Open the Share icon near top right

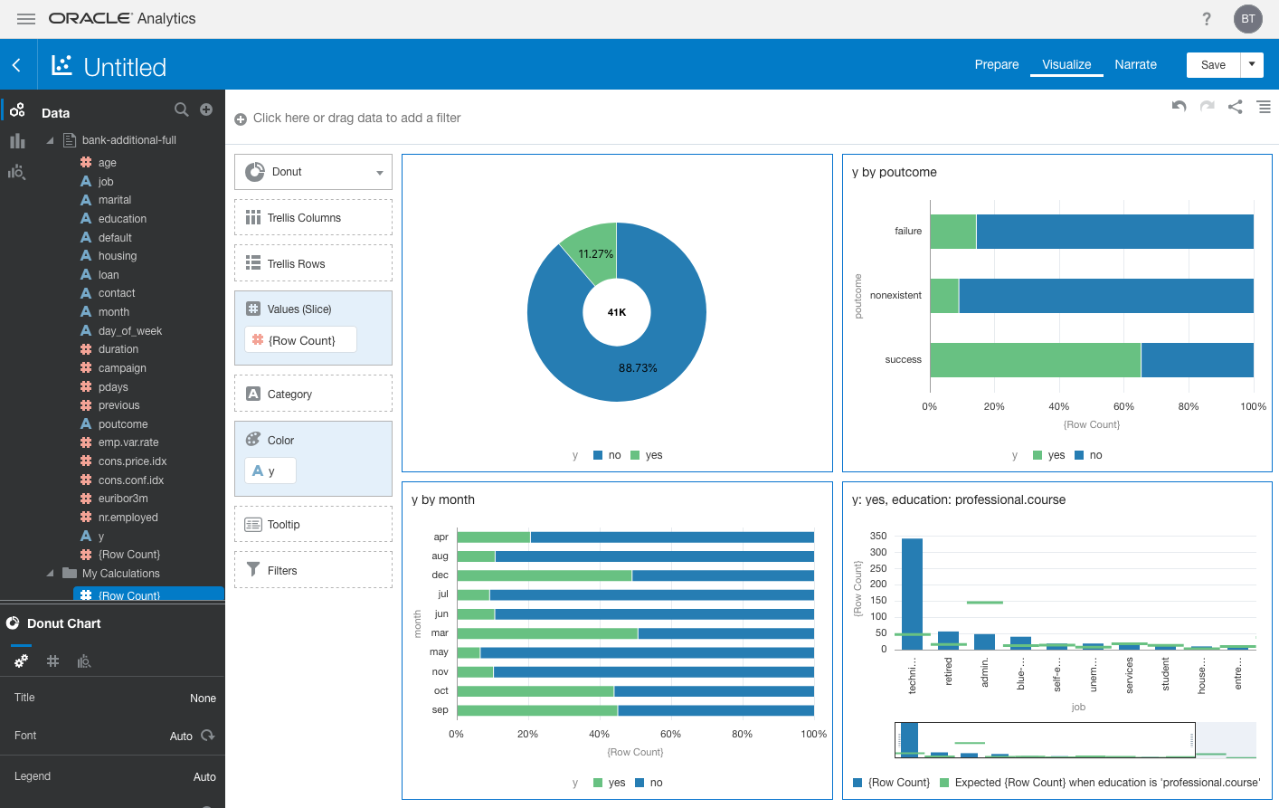click(1236, 106)
